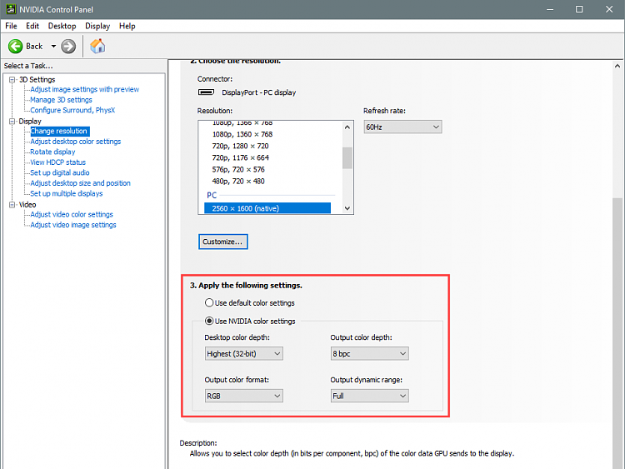Screen dimensions: 625x469
Task: Open the Output color format dropdown
Action: click(244, 396)
